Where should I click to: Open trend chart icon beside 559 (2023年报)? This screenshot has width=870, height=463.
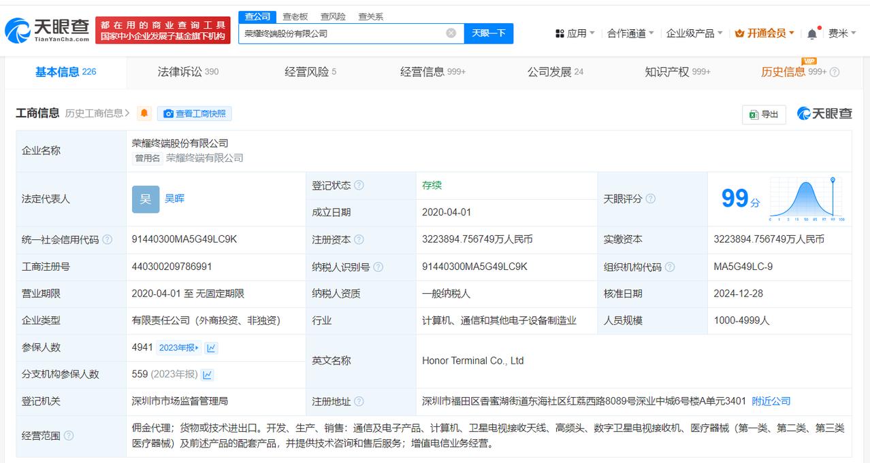(x=207, y=375)
